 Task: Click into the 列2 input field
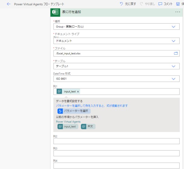coord(116,141)
